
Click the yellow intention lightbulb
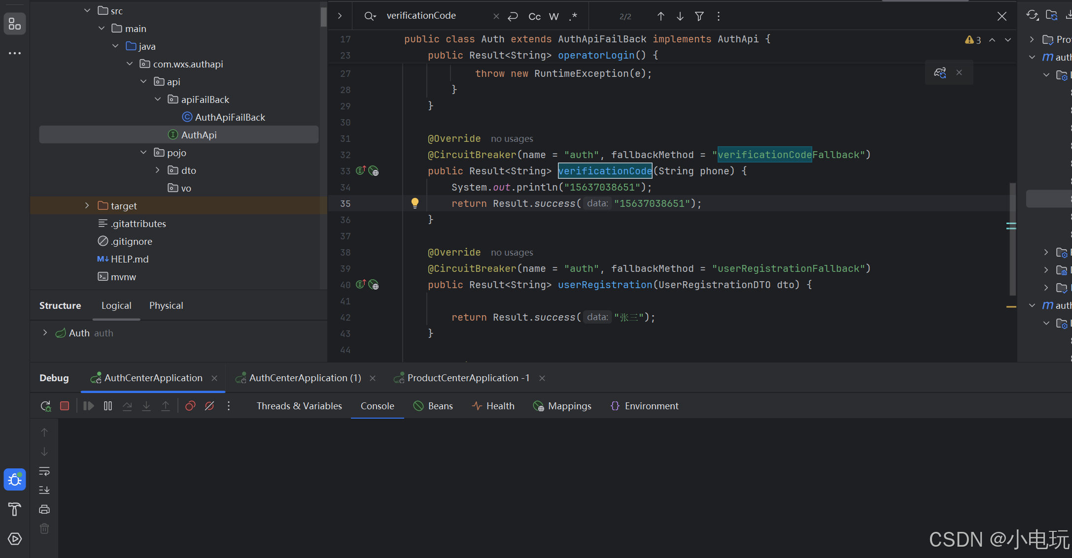[415, 203]
